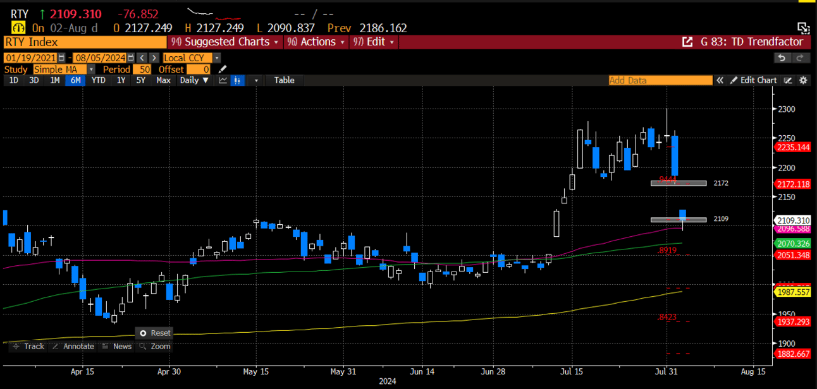Click the 2096.588 magenta MA label
The width and height of the screenshot is (817, 389).
tap(792, 229)
